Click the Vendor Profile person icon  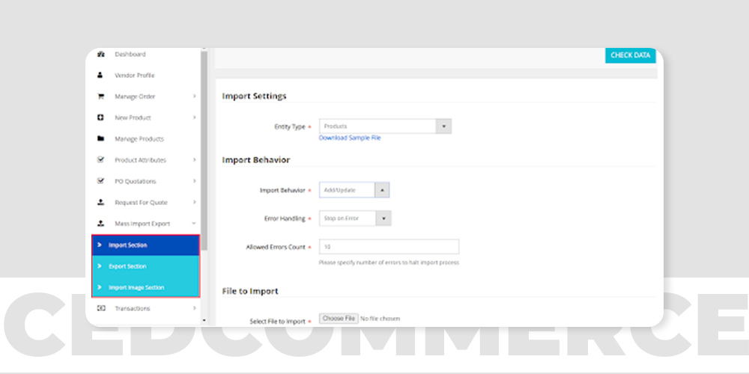point(100,76)
